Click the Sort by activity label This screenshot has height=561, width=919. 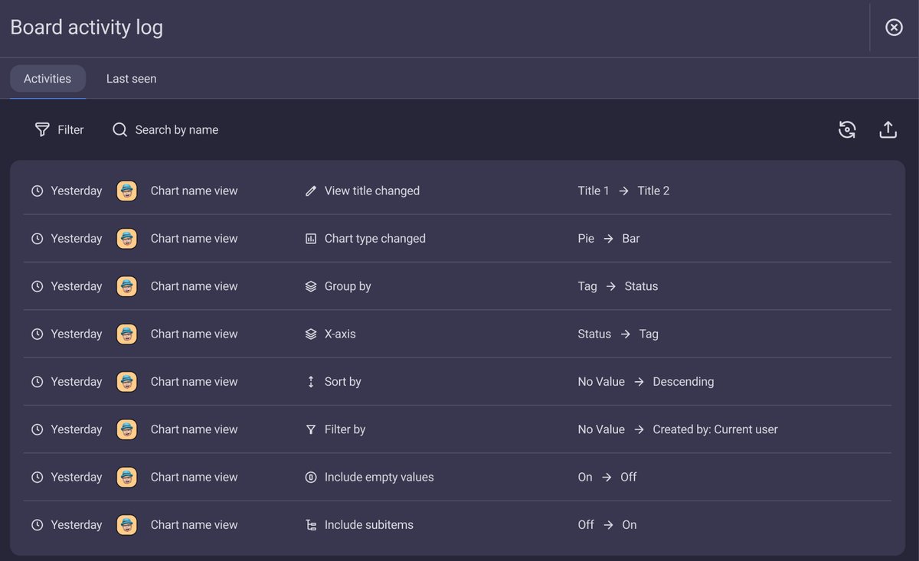click(x=343, y=382)
